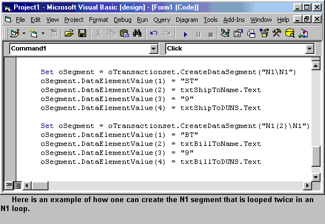
Task: Click the code text txtBillToDUNS.Text
Action: click(x=221, y=162)
